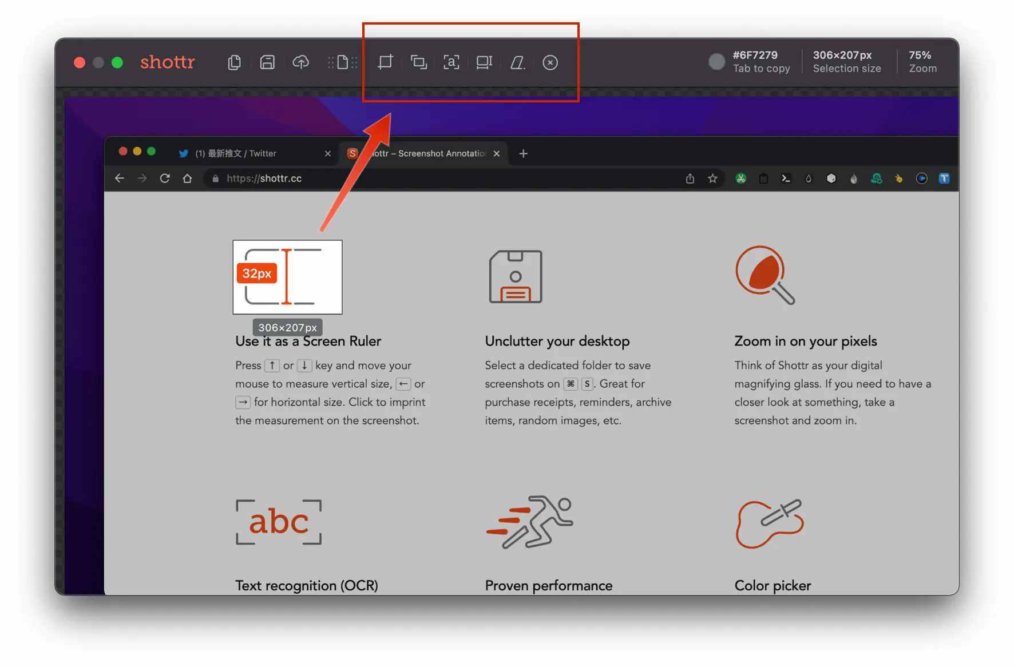Screen dimensions: 1014x667
Task: Click the browser reload button
Action: [x=165, y=178]
